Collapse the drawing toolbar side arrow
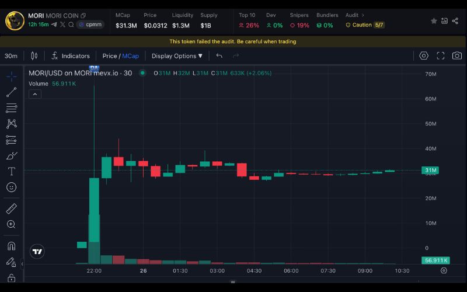This screenshot has height=292, width=467. [22, 264]
